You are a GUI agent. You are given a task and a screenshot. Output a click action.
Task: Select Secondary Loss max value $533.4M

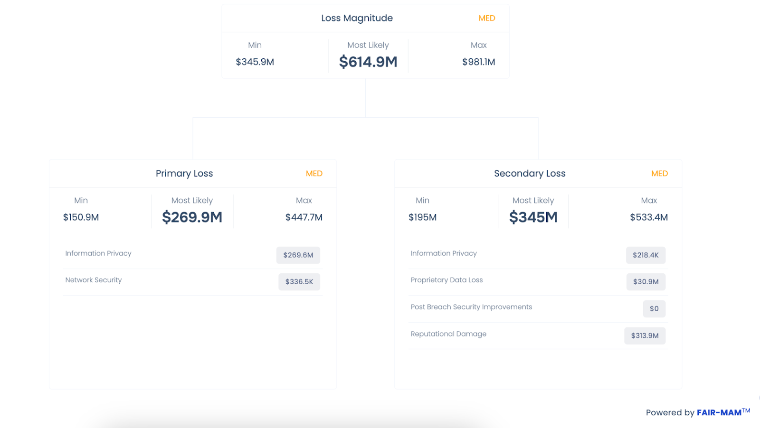[649, 217]
